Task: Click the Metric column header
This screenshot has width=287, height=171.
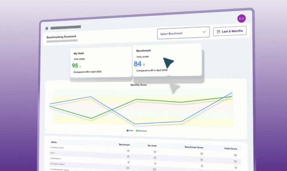Action: pyautogui.click(x=54, y=142)
